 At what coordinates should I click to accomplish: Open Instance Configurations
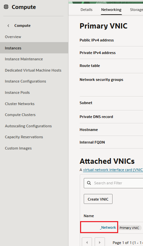click(25, 81)
